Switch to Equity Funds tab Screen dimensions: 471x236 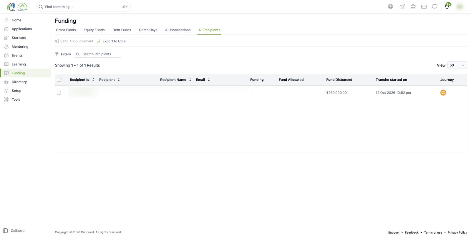pyautogui.click(x=94, y=30)
